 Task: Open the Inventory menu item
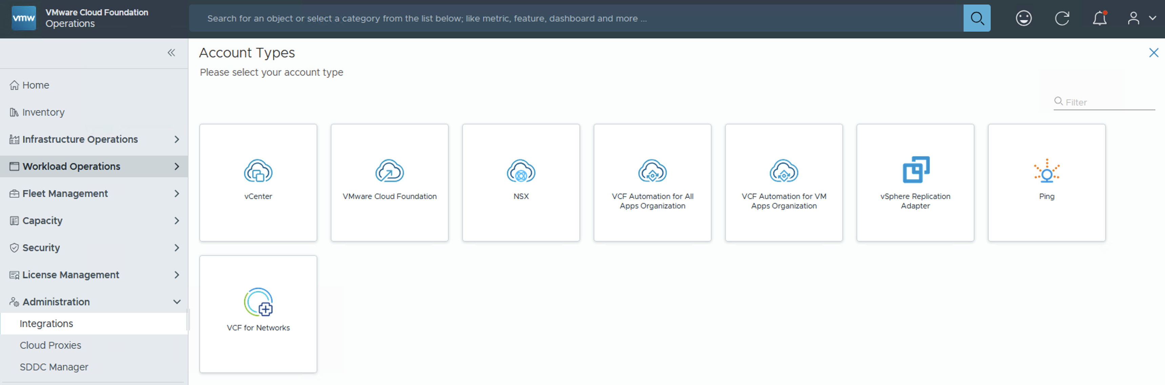[x=43, y=112]
